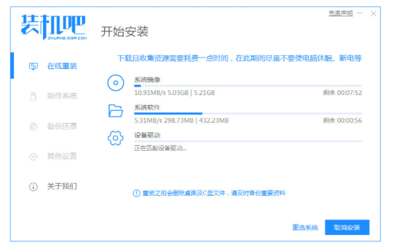Click the 系统镜像 label
The image size is (395, 246).
point(147,80)
